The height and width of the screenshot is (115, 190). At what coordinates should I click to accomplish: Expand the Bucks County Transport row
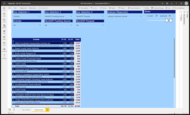point(14,53)
